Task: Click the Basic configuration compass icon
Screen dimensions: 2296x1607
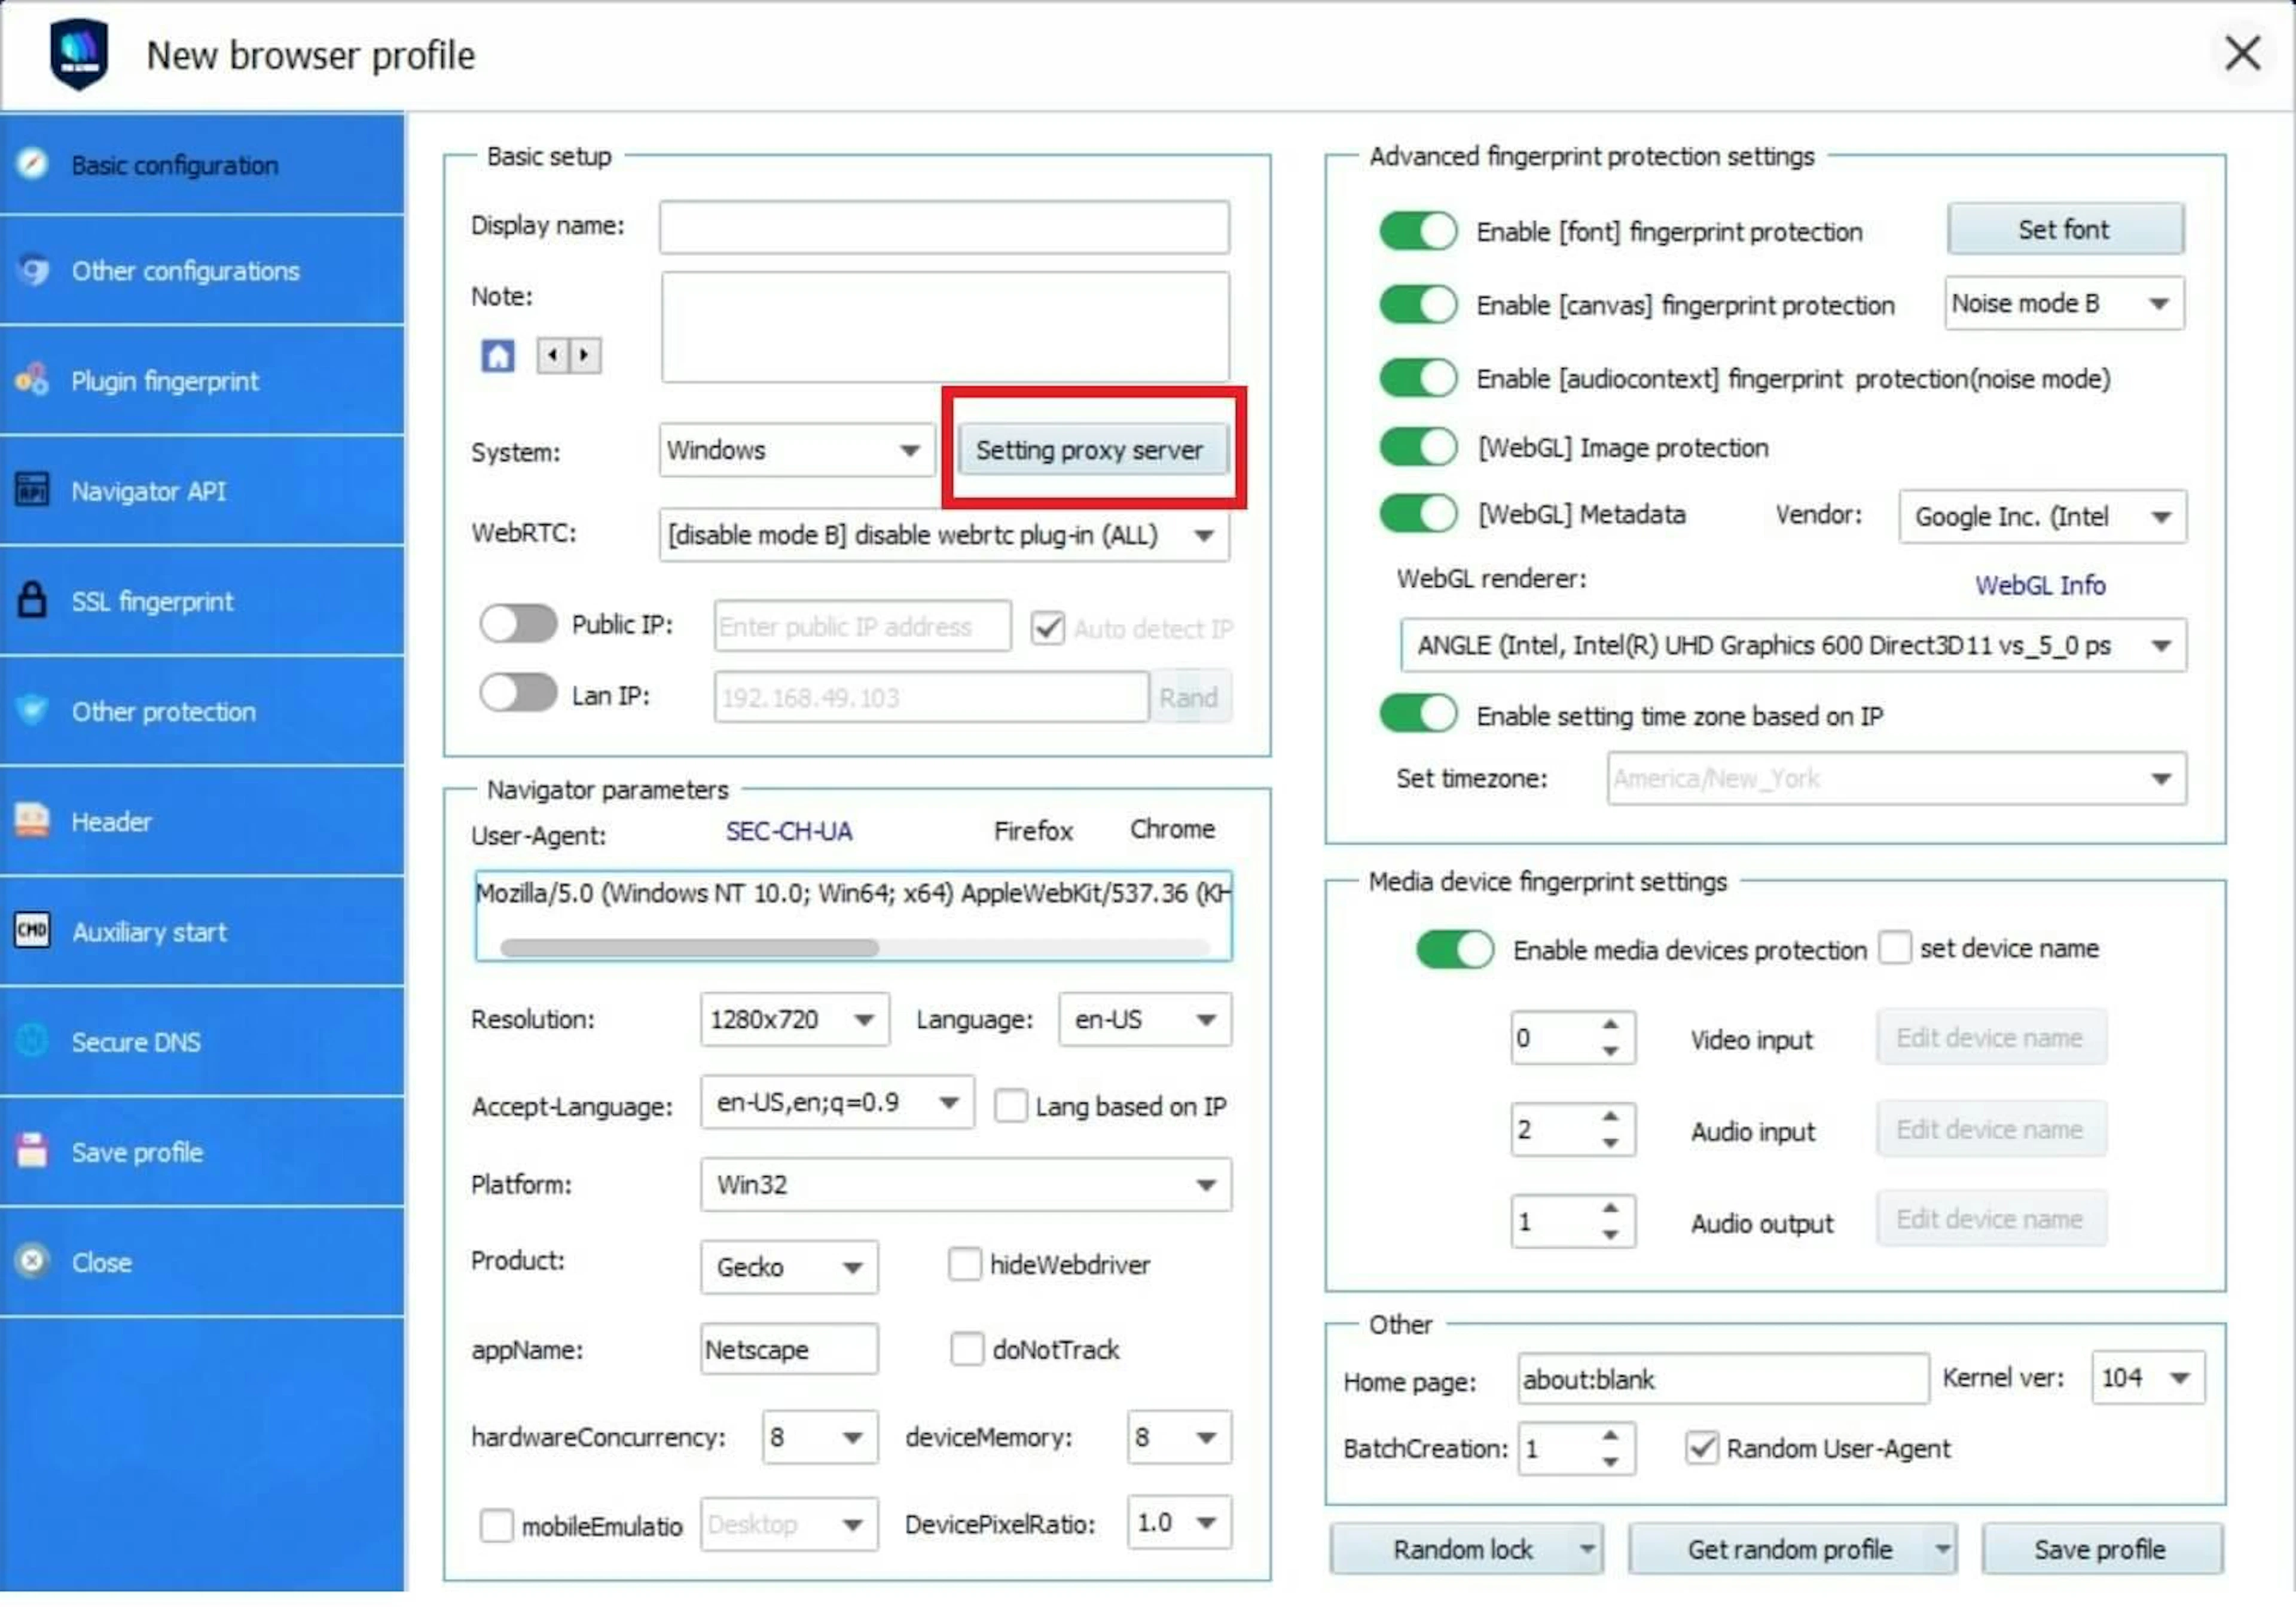Action: click(32, 164)
